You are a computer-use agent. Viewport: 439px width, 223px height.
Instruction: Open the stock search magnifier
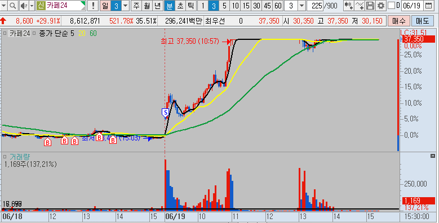(12, 6)
